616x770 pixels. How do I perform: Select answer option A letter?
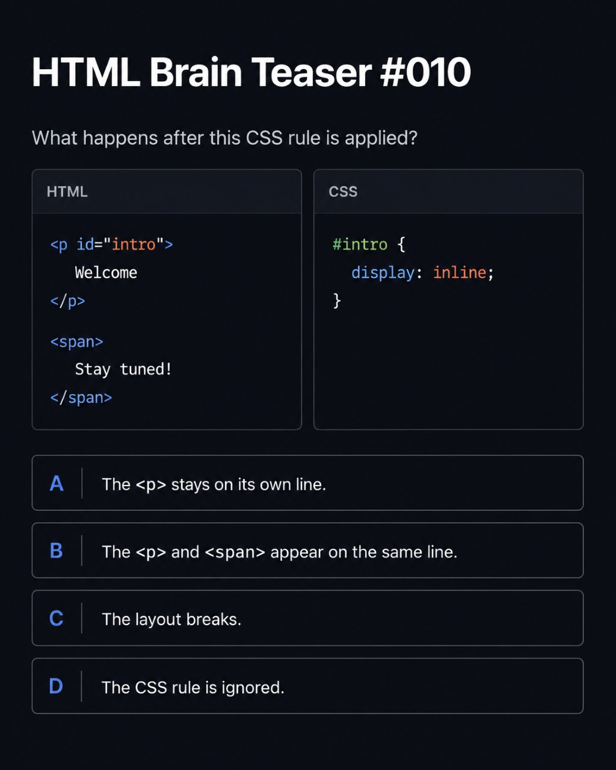pos(57,483)
